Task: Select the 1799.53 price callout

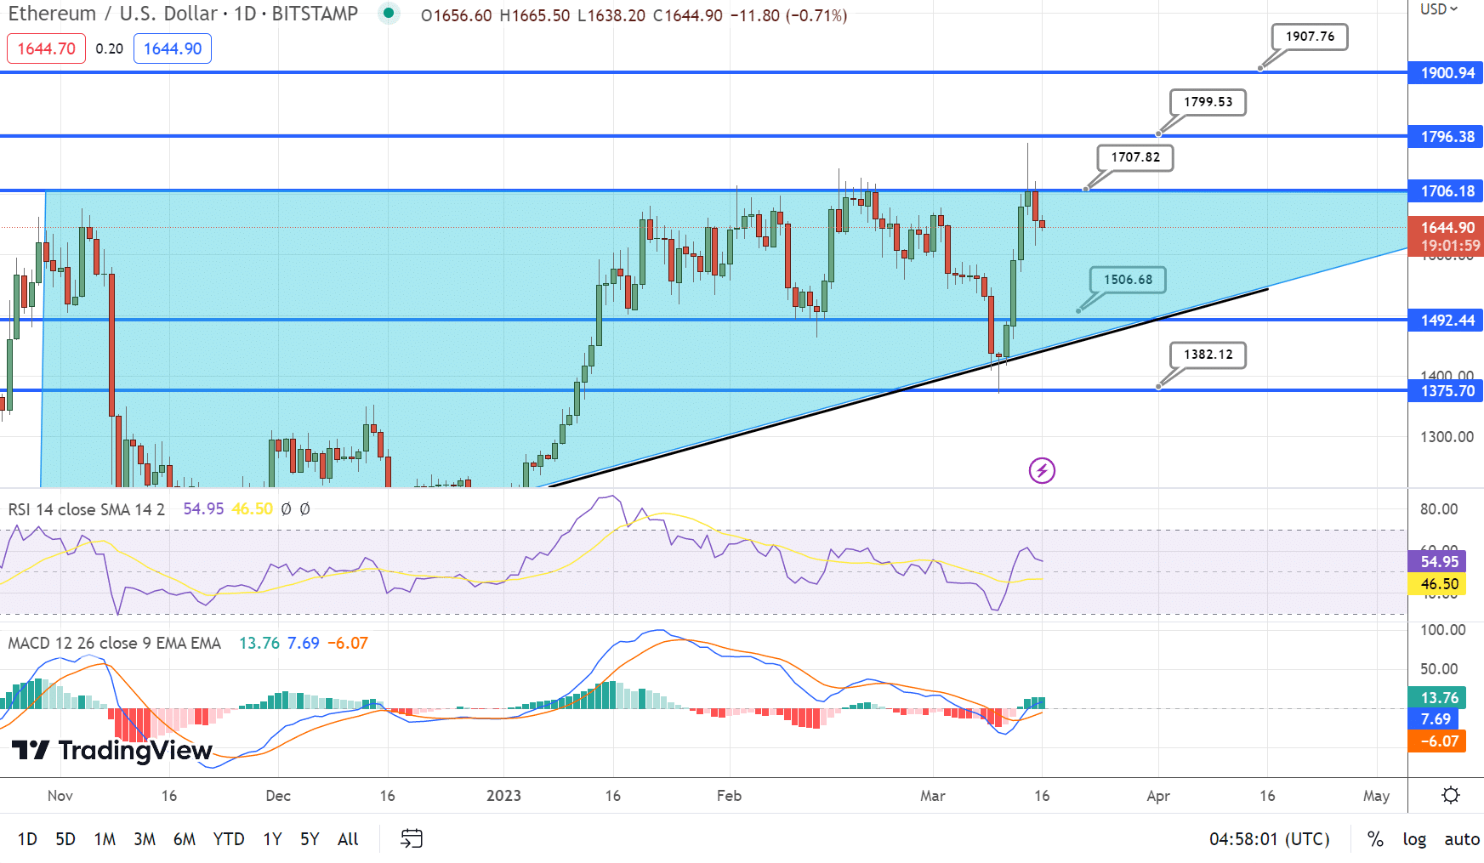Action: (1208, 102)
